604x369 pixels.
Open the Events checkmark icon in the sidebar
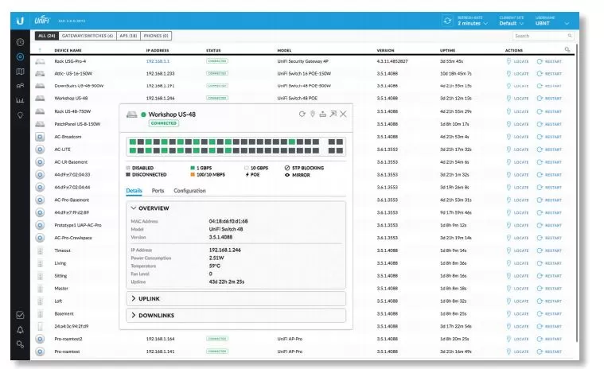20,315
